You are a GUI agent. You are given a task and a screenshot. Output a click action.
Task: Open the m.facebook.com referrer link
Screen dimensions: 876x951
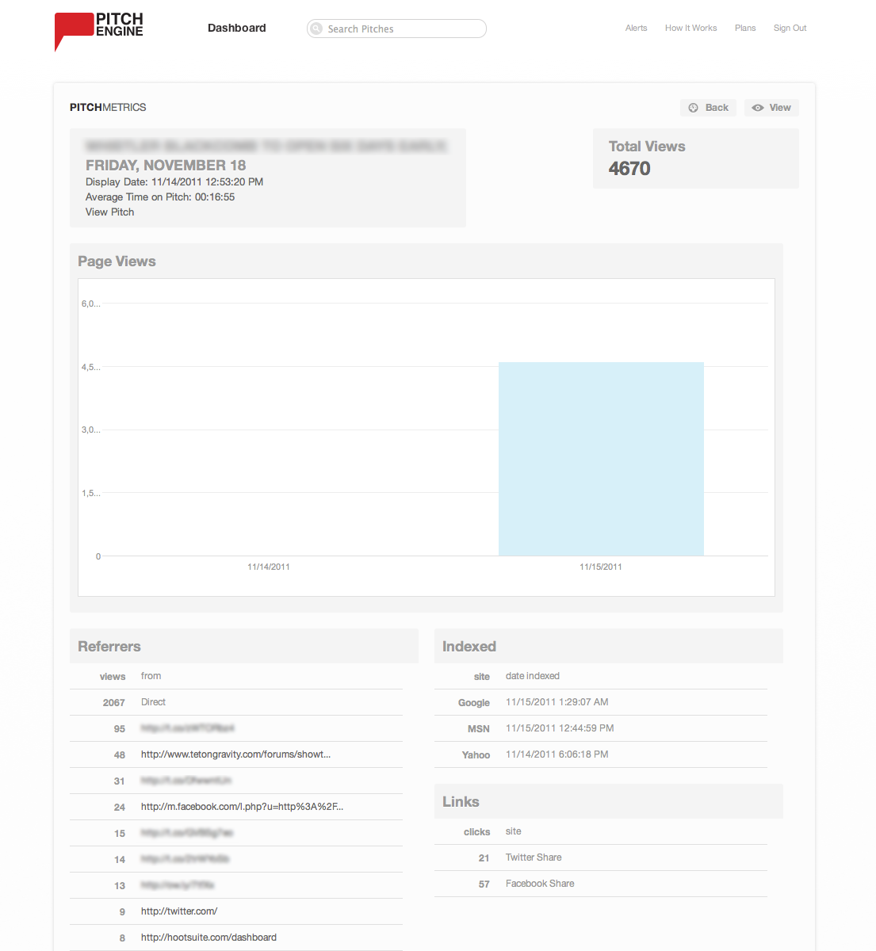[242, 807]
